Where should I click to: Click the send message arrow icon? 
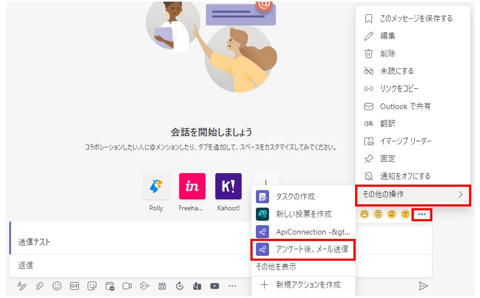423,285
